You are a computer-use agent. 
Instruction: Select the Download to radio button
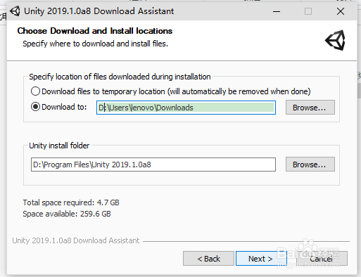click(35, 107)
